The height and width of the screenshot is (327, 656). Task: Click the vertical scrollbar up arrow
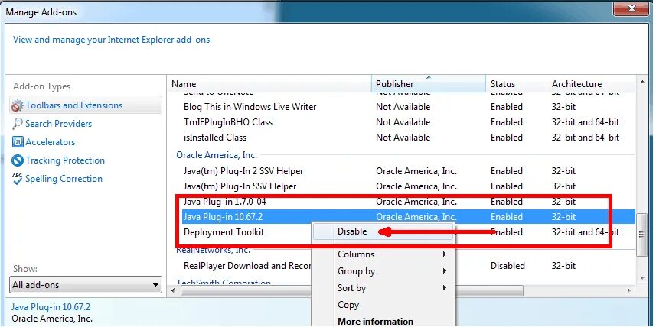[641, 83]
